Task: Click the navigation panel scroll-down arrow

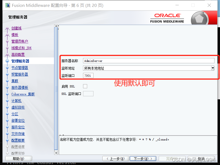Action: [56, 153]
